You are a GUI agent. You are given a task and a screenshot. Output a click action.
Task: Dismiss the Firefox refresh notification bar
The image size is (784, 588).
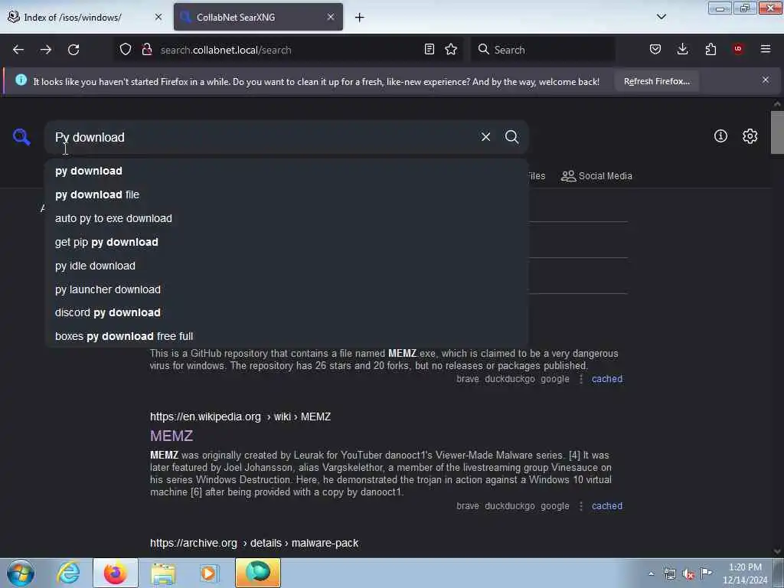766,80
